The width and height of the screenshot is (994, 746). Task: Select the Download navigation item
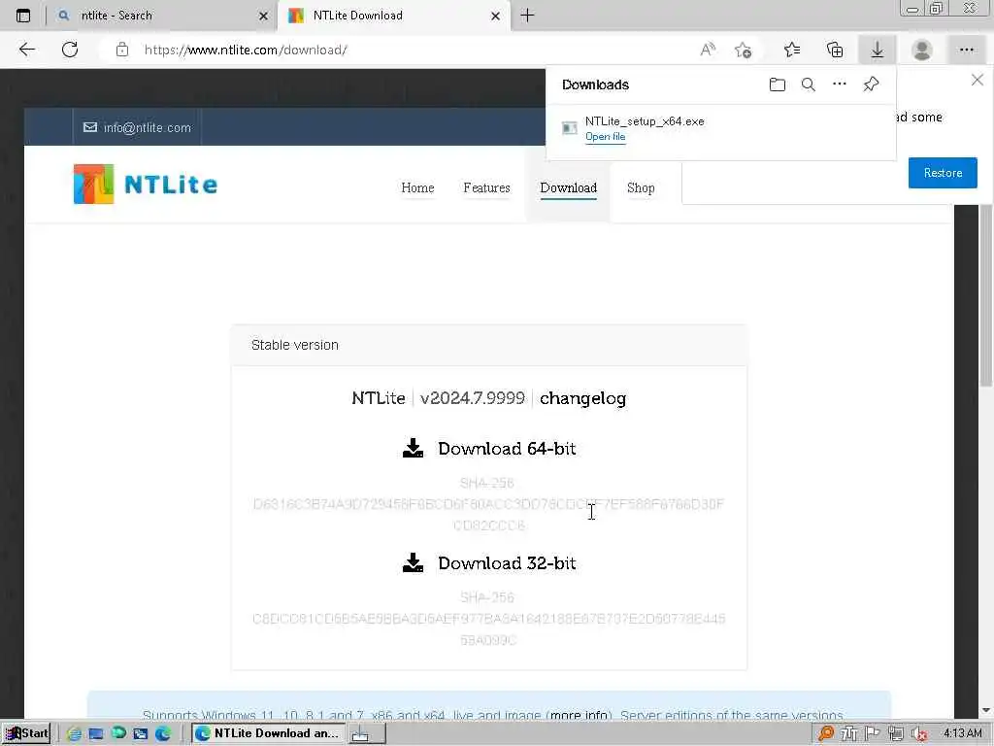tap(568, 187)
